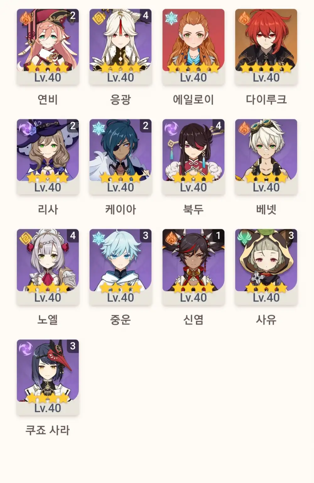Click constellation badge 1 on 신염
The height and width of the screenshot is (483, 314).
click(218, 235)
